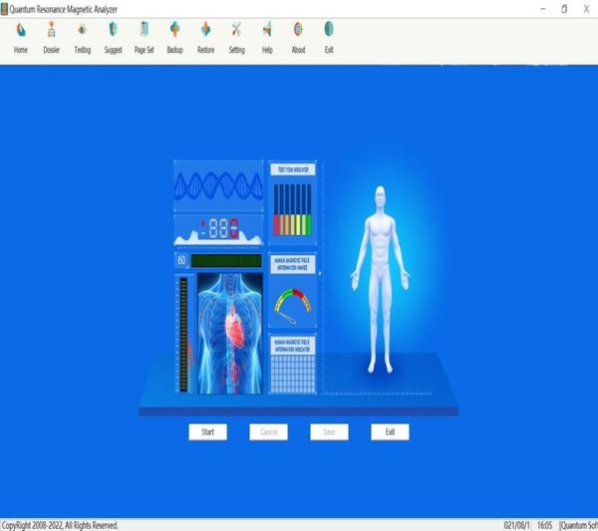Open the Suggest shield icon
598x531 pixels.
(x=113, y=30)
